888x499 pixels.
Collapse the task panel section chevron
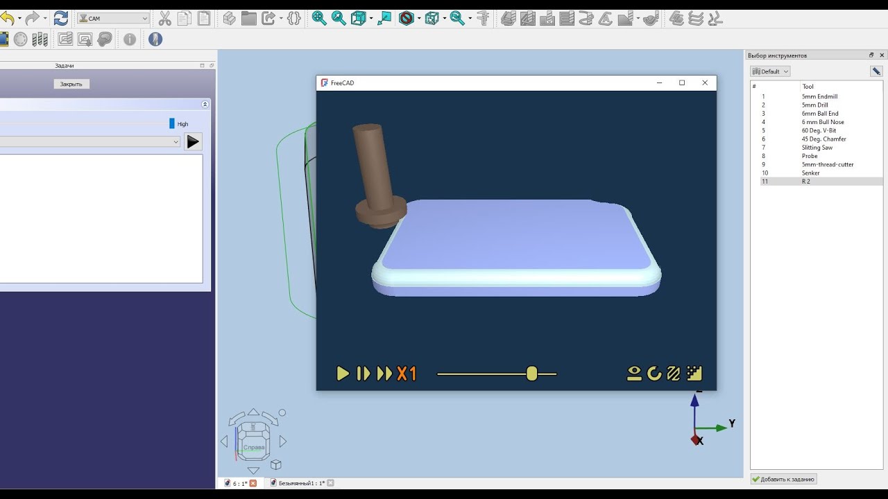click(205, 104)
